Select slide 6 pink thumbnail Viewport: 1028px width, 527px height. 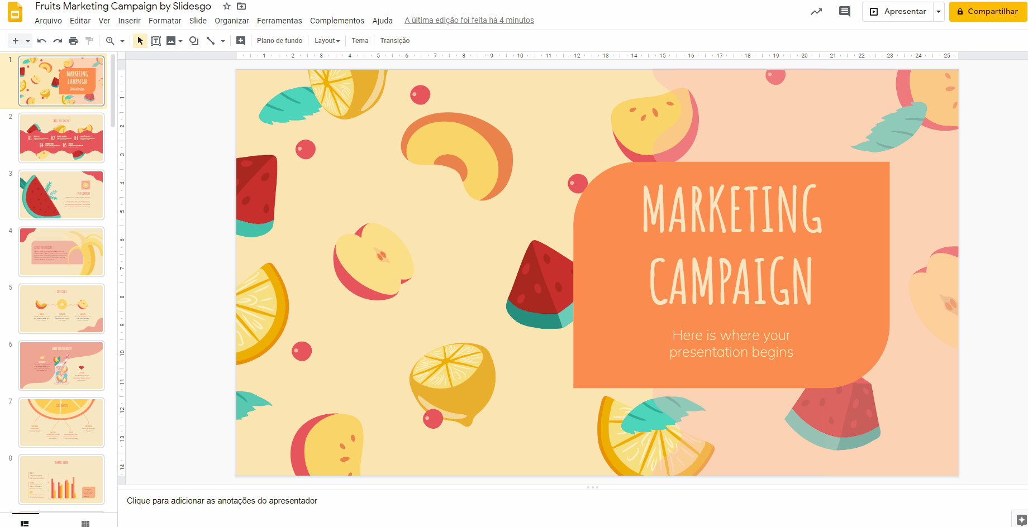pos(61,366)
